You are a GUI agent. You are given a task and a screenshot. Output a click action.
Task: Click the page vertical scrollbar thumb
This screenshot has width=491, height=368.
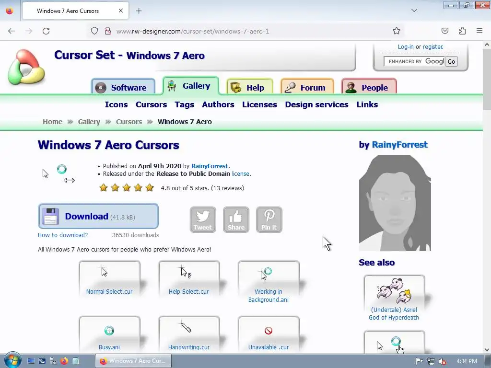click(x=487, y=80)
